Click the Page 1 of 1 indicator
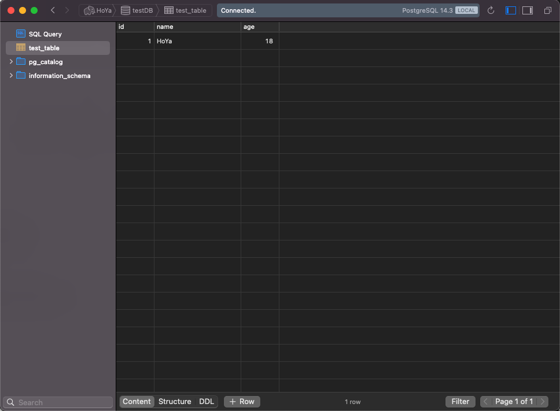This screenshot has width=560, height=411. [x=514, y=401]
